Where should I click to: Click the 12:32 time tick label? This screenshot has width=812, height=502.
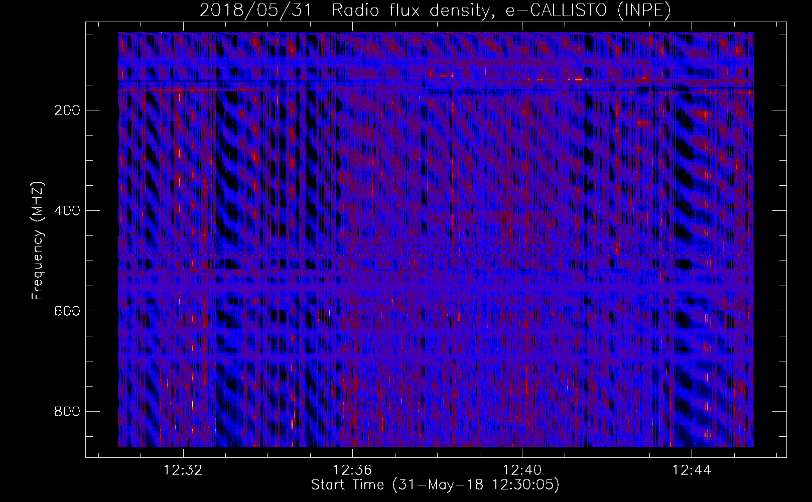[183, 470]
